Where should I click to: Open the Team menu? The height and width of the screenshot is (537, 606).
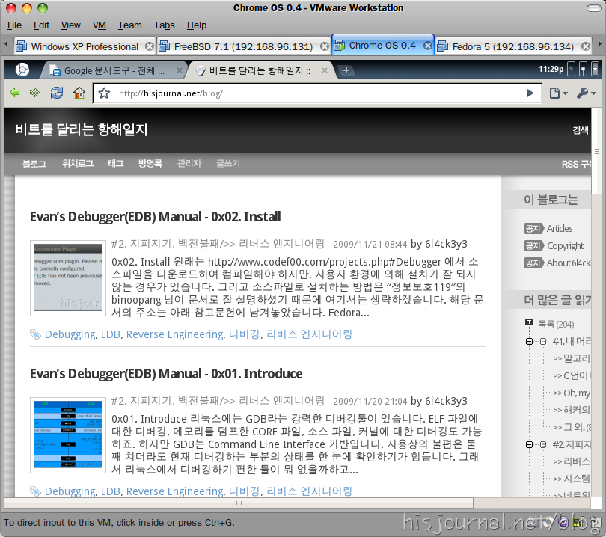(130, 25)
